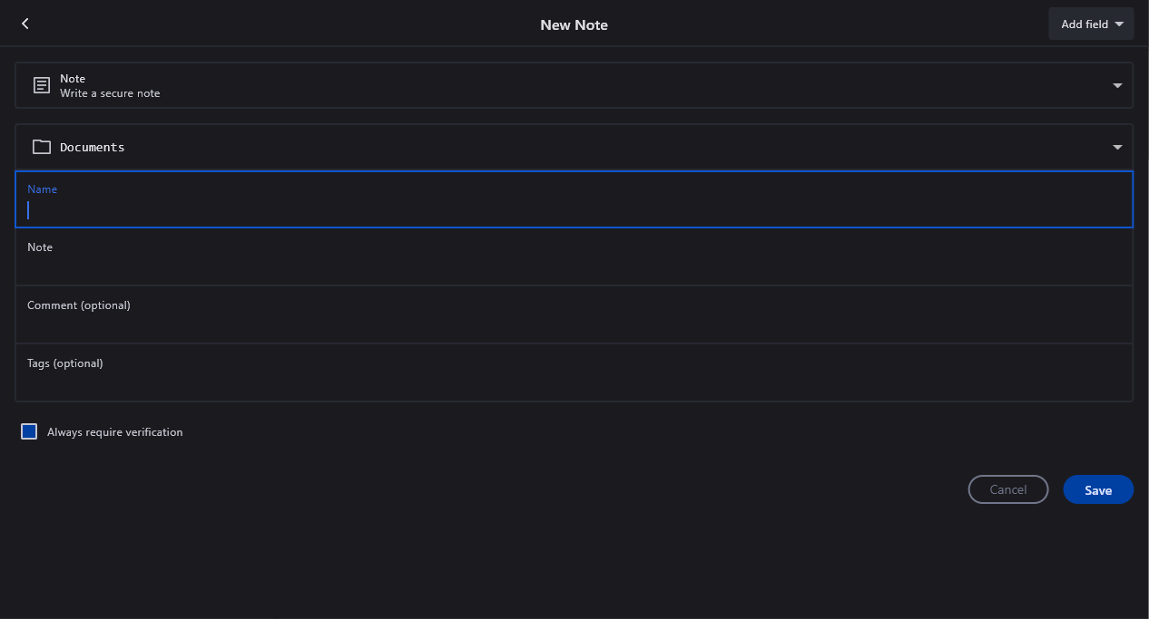Click into the Note text field
Viewport: 1149px width, 619px height.
click(574, 267)
